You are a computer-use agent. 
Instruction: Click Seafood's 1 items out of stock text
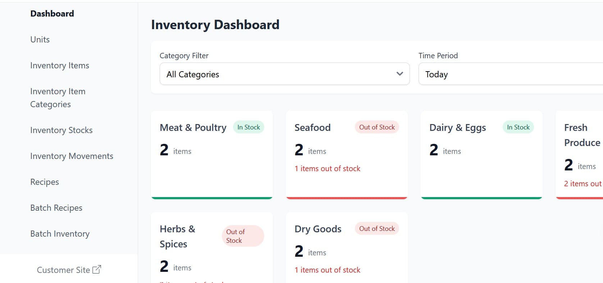(327, 169)
